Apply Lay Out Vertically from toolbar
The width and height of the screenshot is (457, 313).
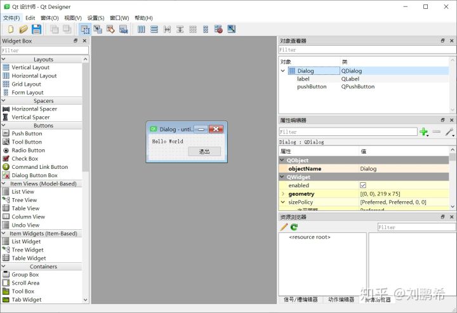point(154,29)
